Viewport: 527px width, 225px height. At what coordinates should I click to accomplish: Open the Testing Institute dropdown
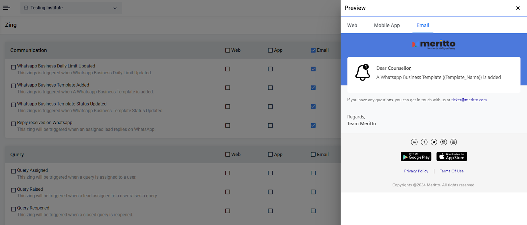(x=71, y=8)
